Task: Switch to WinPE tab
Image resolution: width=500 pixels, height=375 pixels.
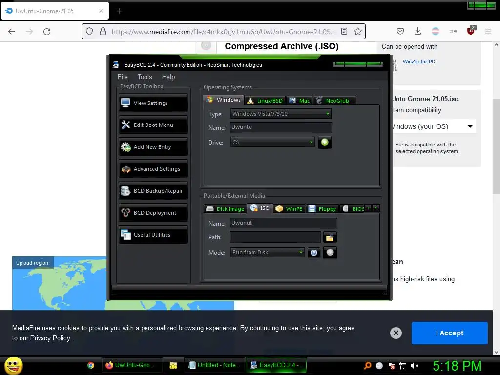Action: (289, 209)
